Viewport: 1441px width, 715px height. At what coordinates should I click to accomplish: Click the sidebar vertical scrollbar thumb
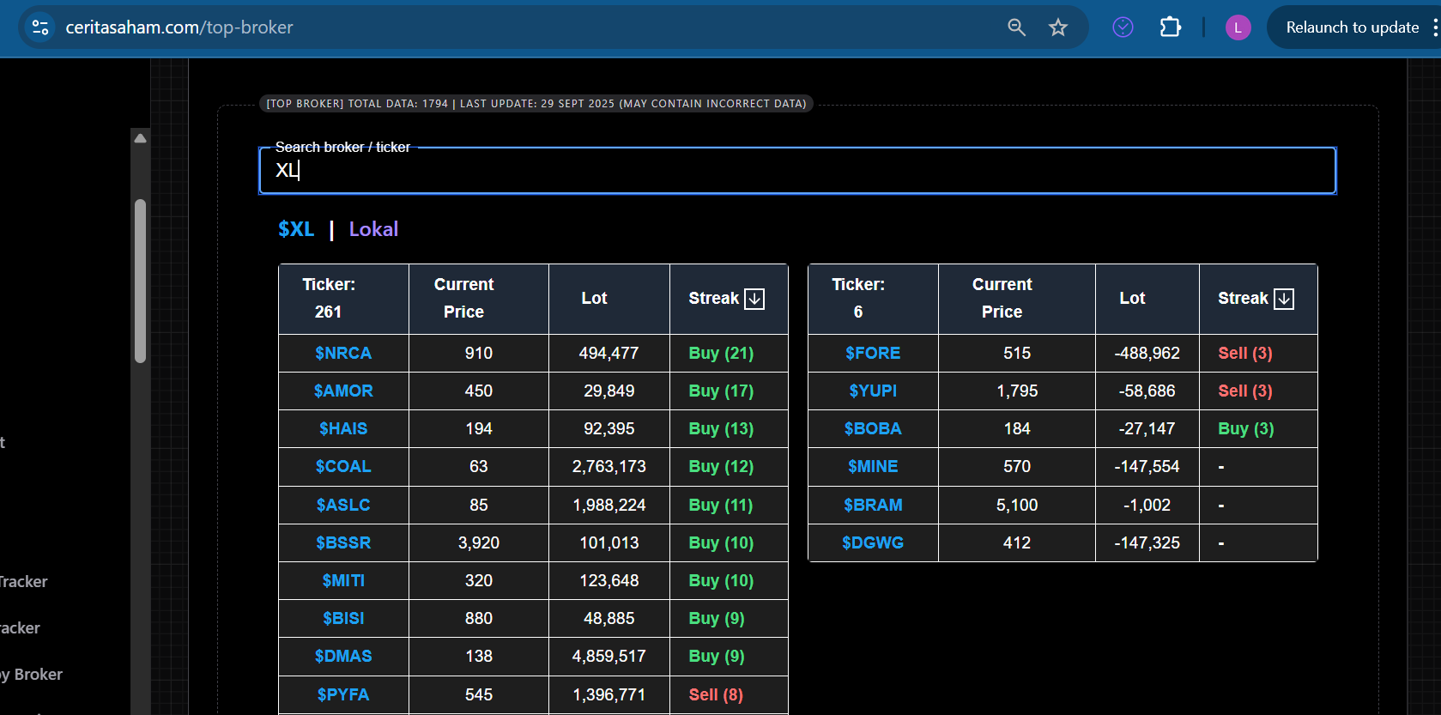click(x=140, y=281)
